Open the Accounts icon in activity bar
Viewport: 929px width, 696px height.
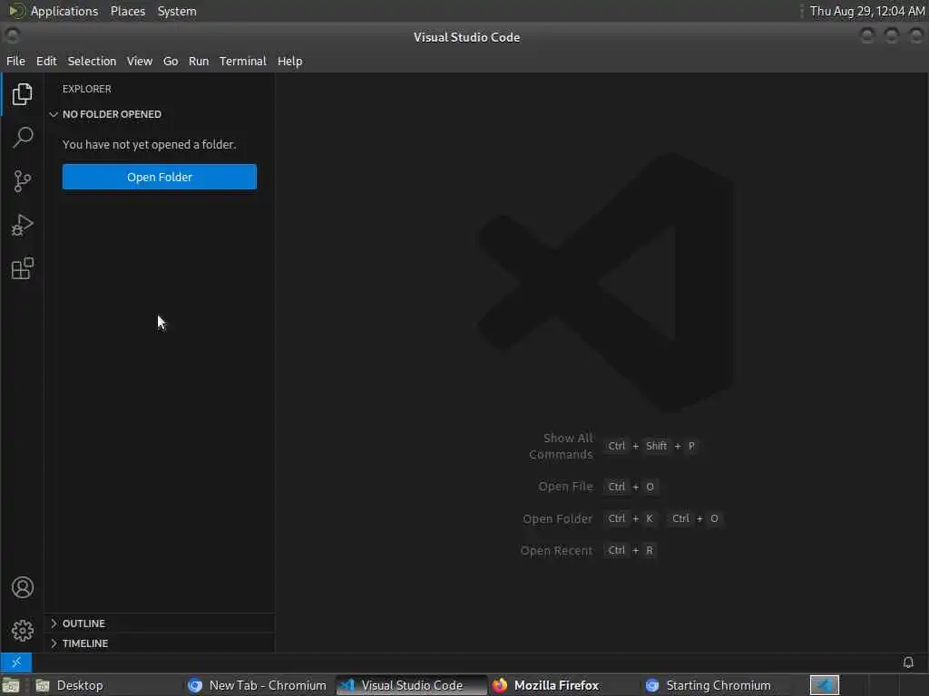(x=23, y=587)
